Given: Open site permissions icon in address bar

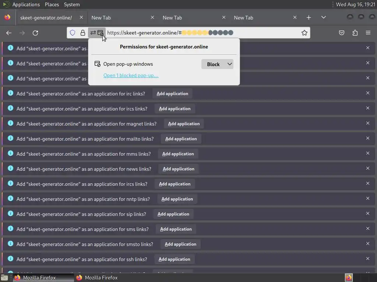Looking at the screenshot, I should click(x=93, y=33).
